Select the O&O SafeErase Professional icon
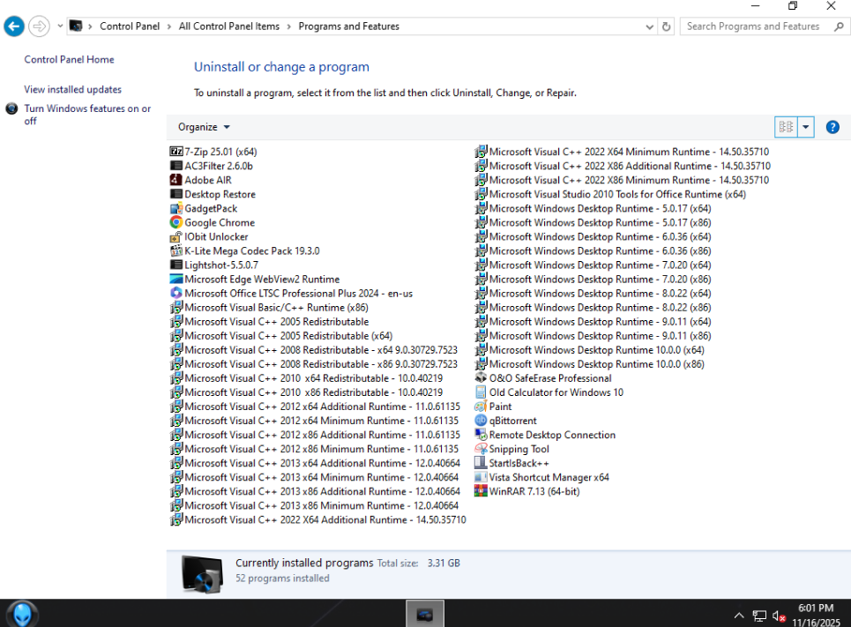This screenshot has width=851, height=627. [x=481, y=377]
